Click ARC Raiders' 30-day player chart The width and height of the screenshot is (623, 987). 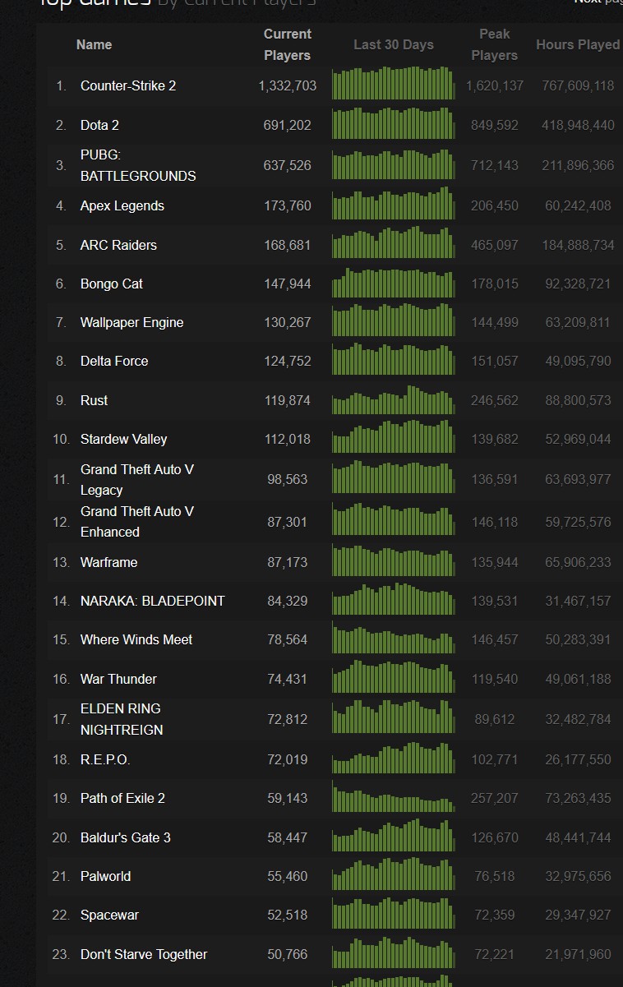click(394, 243)
